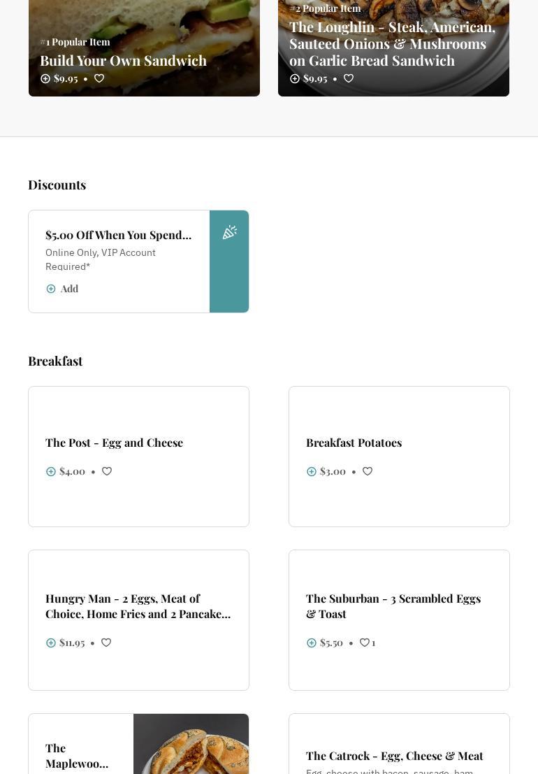Open The Post - Egg and Cheese title
This screenshot has height=774, width=538.
tap(114, 443)
